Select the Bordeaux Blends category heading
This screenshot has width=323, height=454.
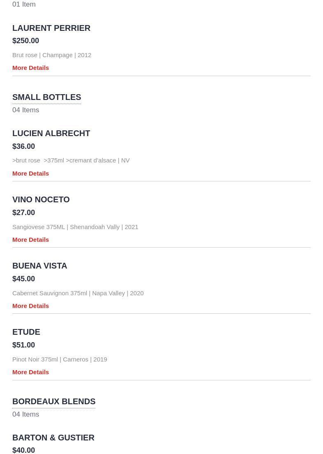(54, 402)
